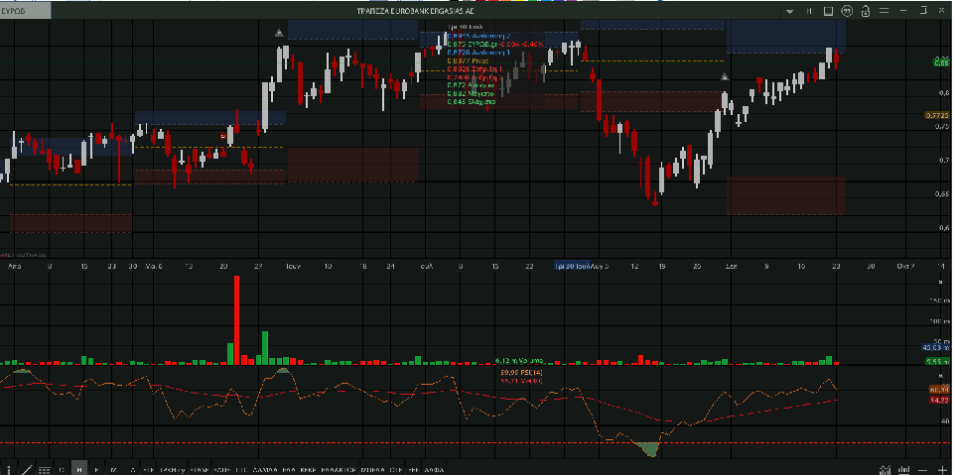Click the quote bubble icon in title bar
The height and width of the screenshot is (475, 955).
coord(847,10)
